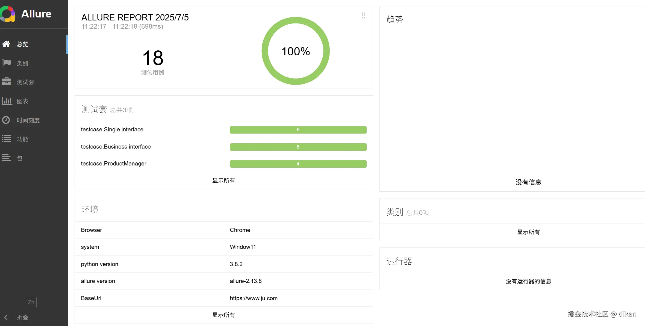Image resolution: width=645 pixels, height=326 pixels.
Task: Open the bar chart icon 图表
Action: pyautogui.click(x=7, y=101)
